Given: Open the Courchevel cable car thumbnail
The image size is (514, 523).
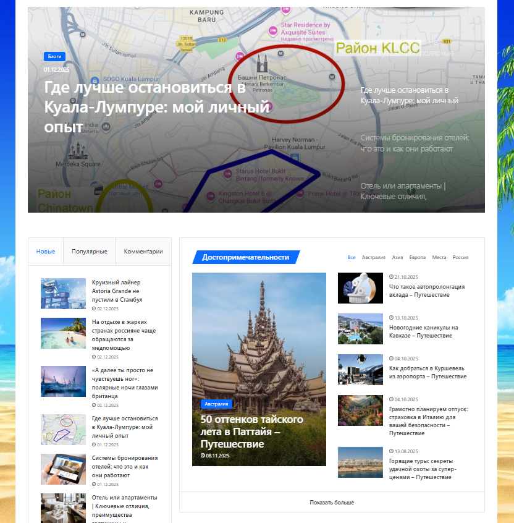Looking at the screenshot, I should [x=360, y=370].
